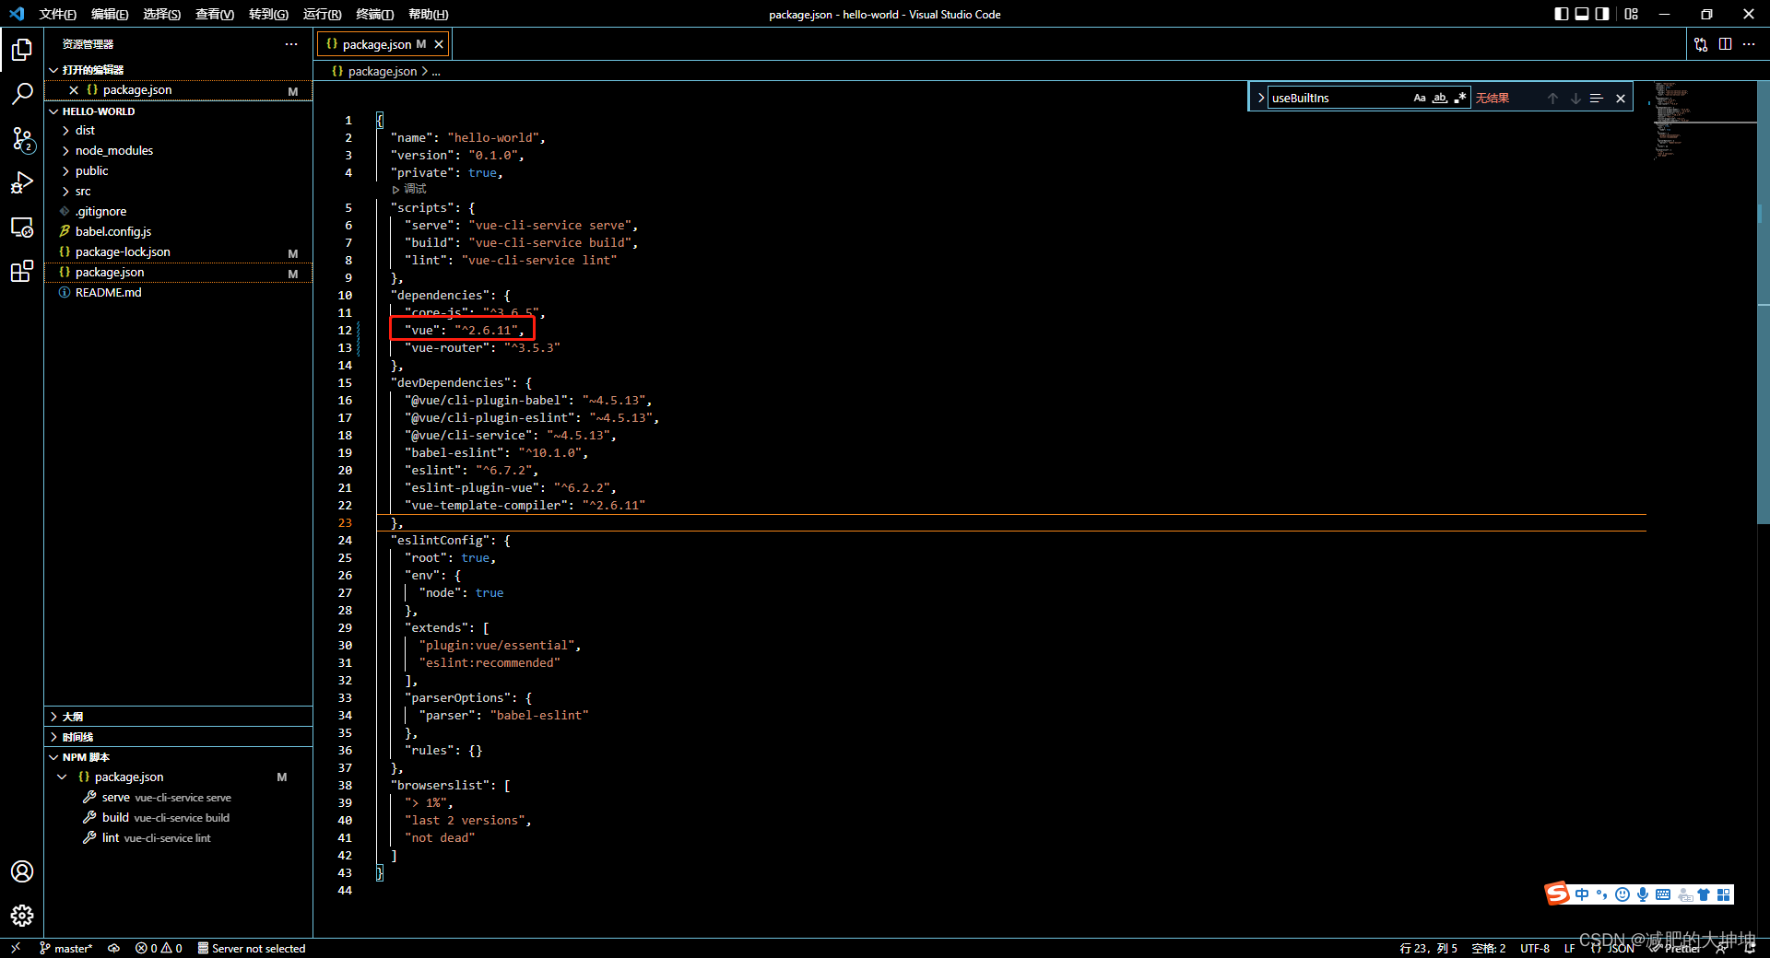This screenshot has height=958, width=1770.
Task: Expand the Outline section
Action: 179,717
